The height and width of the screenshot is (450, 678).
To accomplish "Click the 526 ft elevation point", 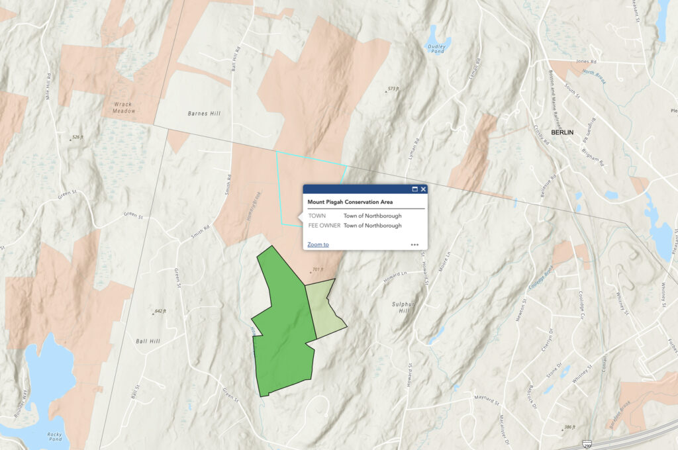I will [76, 138].
